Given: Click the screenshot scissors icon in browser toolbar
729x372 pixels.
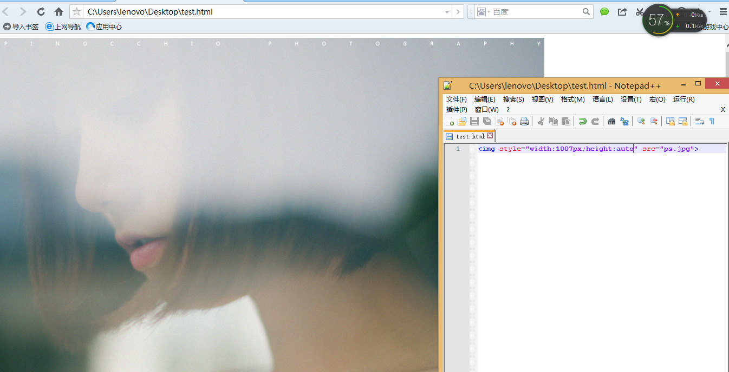Looking at the screenshot, I should click(639, 11).
